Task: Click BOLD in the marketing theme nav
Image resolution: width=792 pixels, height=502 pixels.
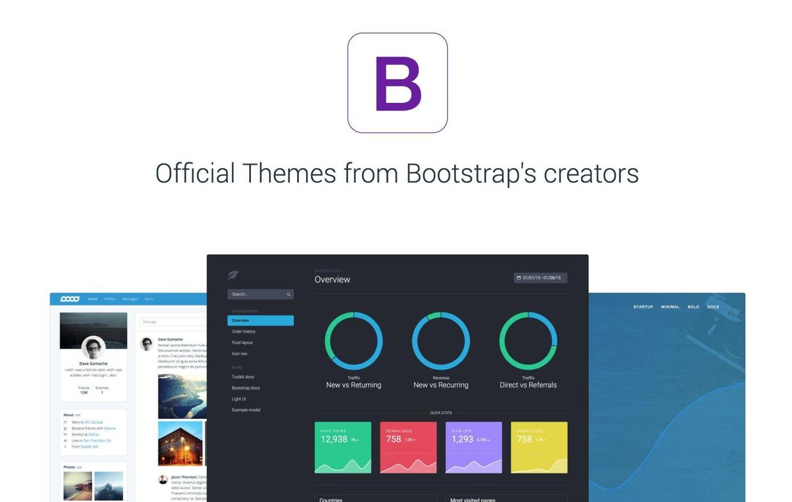Action: [693, 307]
